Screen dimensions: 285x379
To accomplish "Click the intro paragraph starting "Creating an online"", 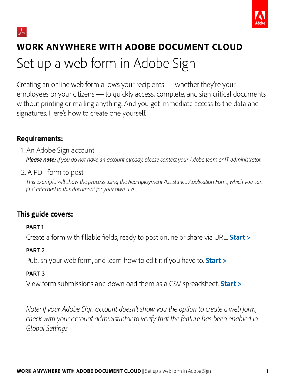I will (141, 99).
